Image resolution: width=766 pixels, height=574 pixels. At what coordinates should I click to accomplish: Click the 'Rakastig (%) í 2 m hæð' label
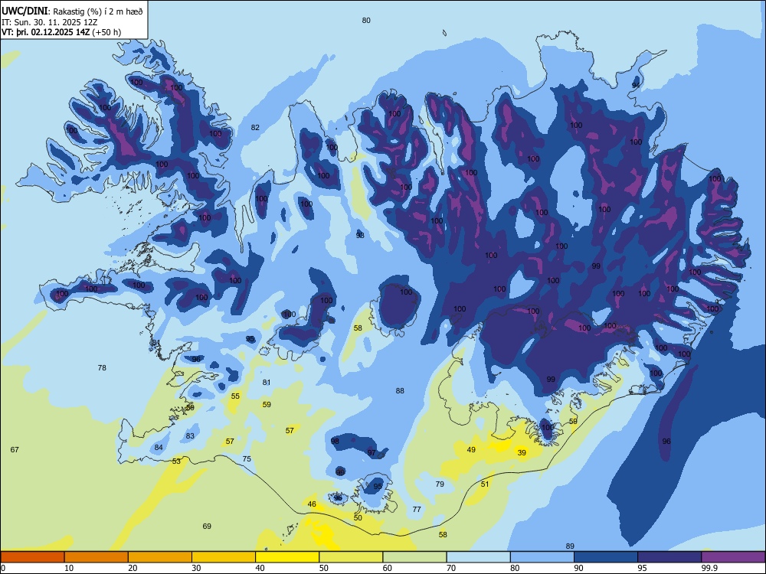[x=98, y=11]
